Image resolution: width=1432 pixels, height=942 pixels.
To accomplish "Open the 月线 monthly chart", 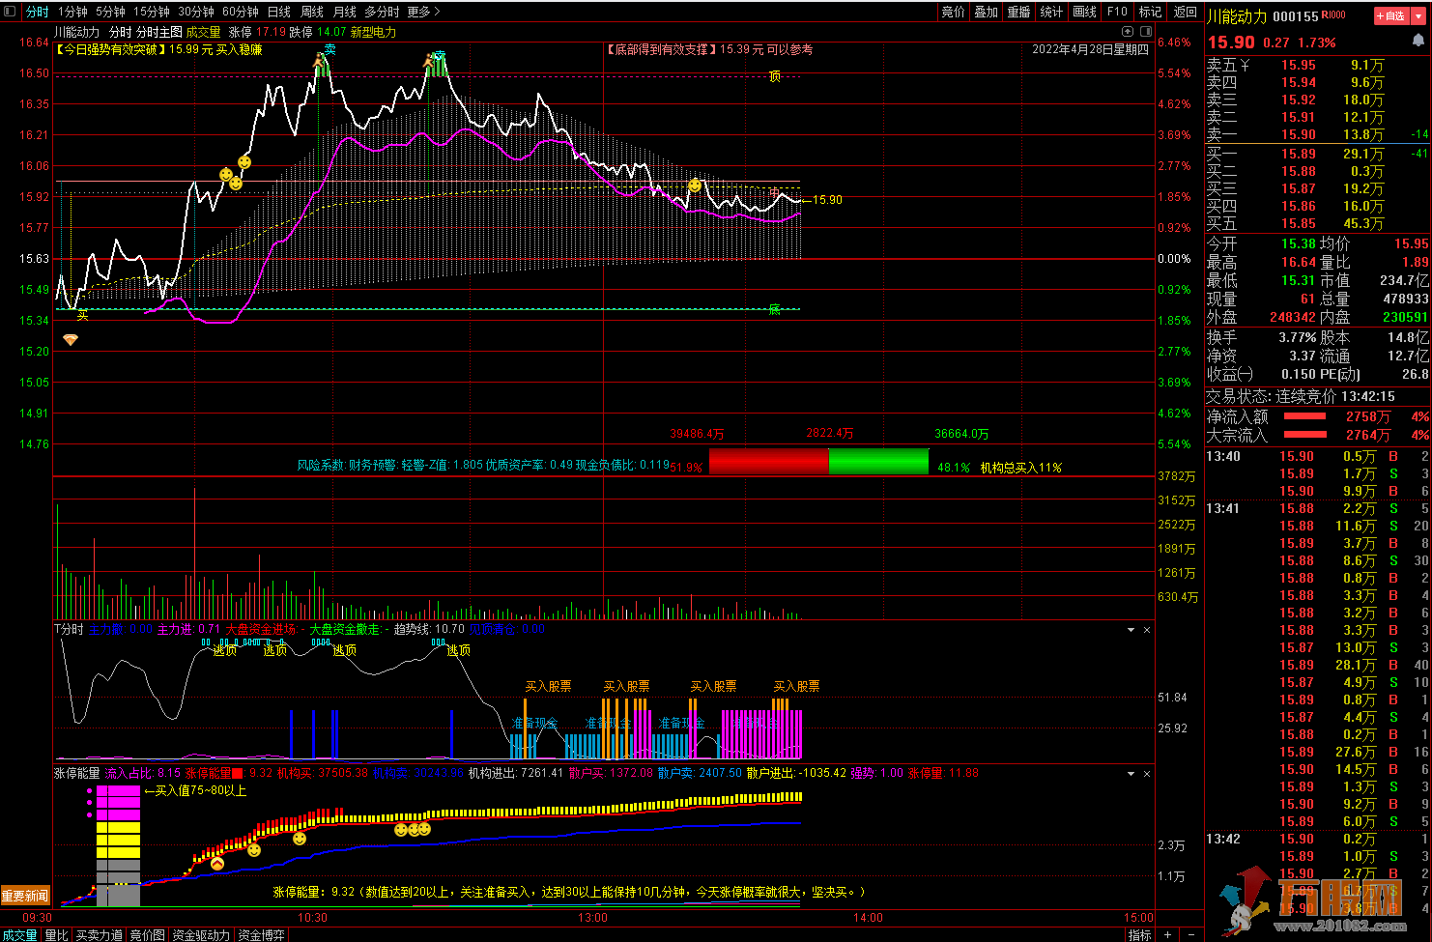I will tap(344, 12).
